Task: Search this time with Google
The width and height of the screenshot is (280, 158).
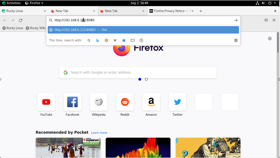Action: pos(89,40)
